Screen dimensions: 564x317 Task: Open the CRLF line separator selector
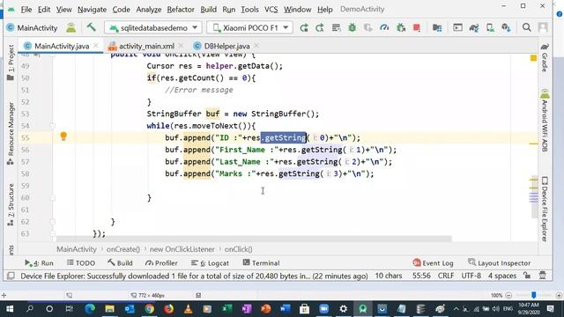pos(446,276)
